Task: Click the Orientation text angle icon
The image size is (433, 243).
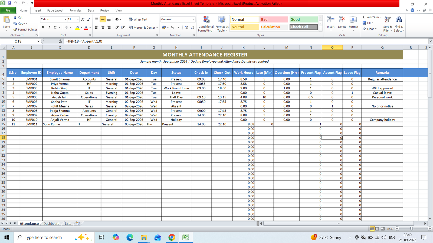Action: point(117,19)
